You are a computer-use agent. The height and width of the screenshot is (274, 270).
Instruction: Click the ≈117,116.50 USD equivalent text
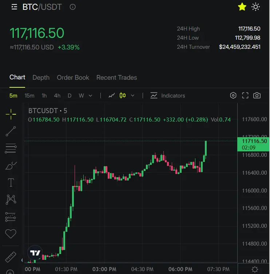click(x=32, y=47)
